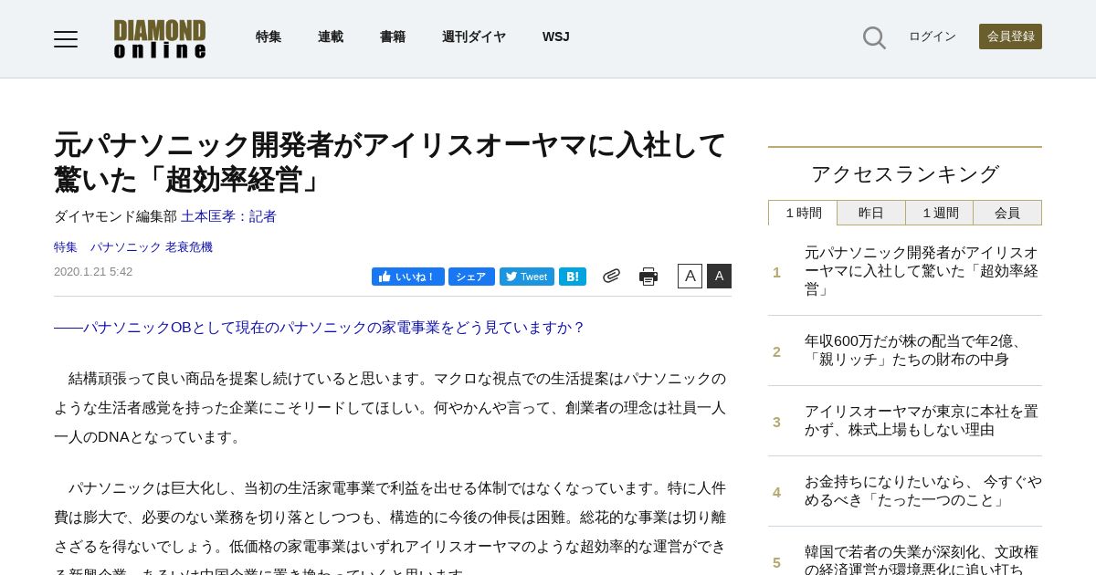The width and height of the screenshot is (1096, 575).
Task: Share article via Facebook シェア button
Action: coord(471,277)
